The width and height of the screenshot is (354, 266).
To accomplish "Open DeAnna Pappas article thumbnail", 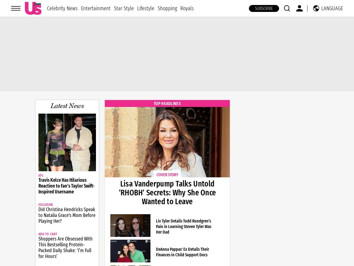I will pyautogui.click(x=131, y=251).
